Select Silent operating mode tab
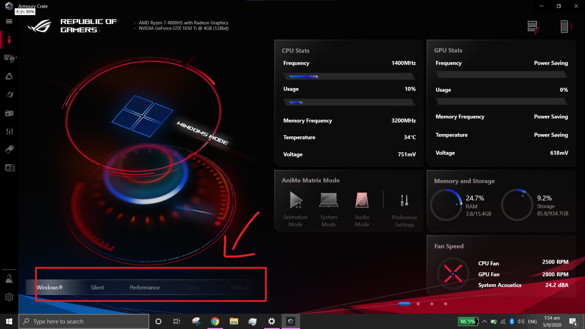The height and width of the screenshot is (329, 585). (97, 287)
